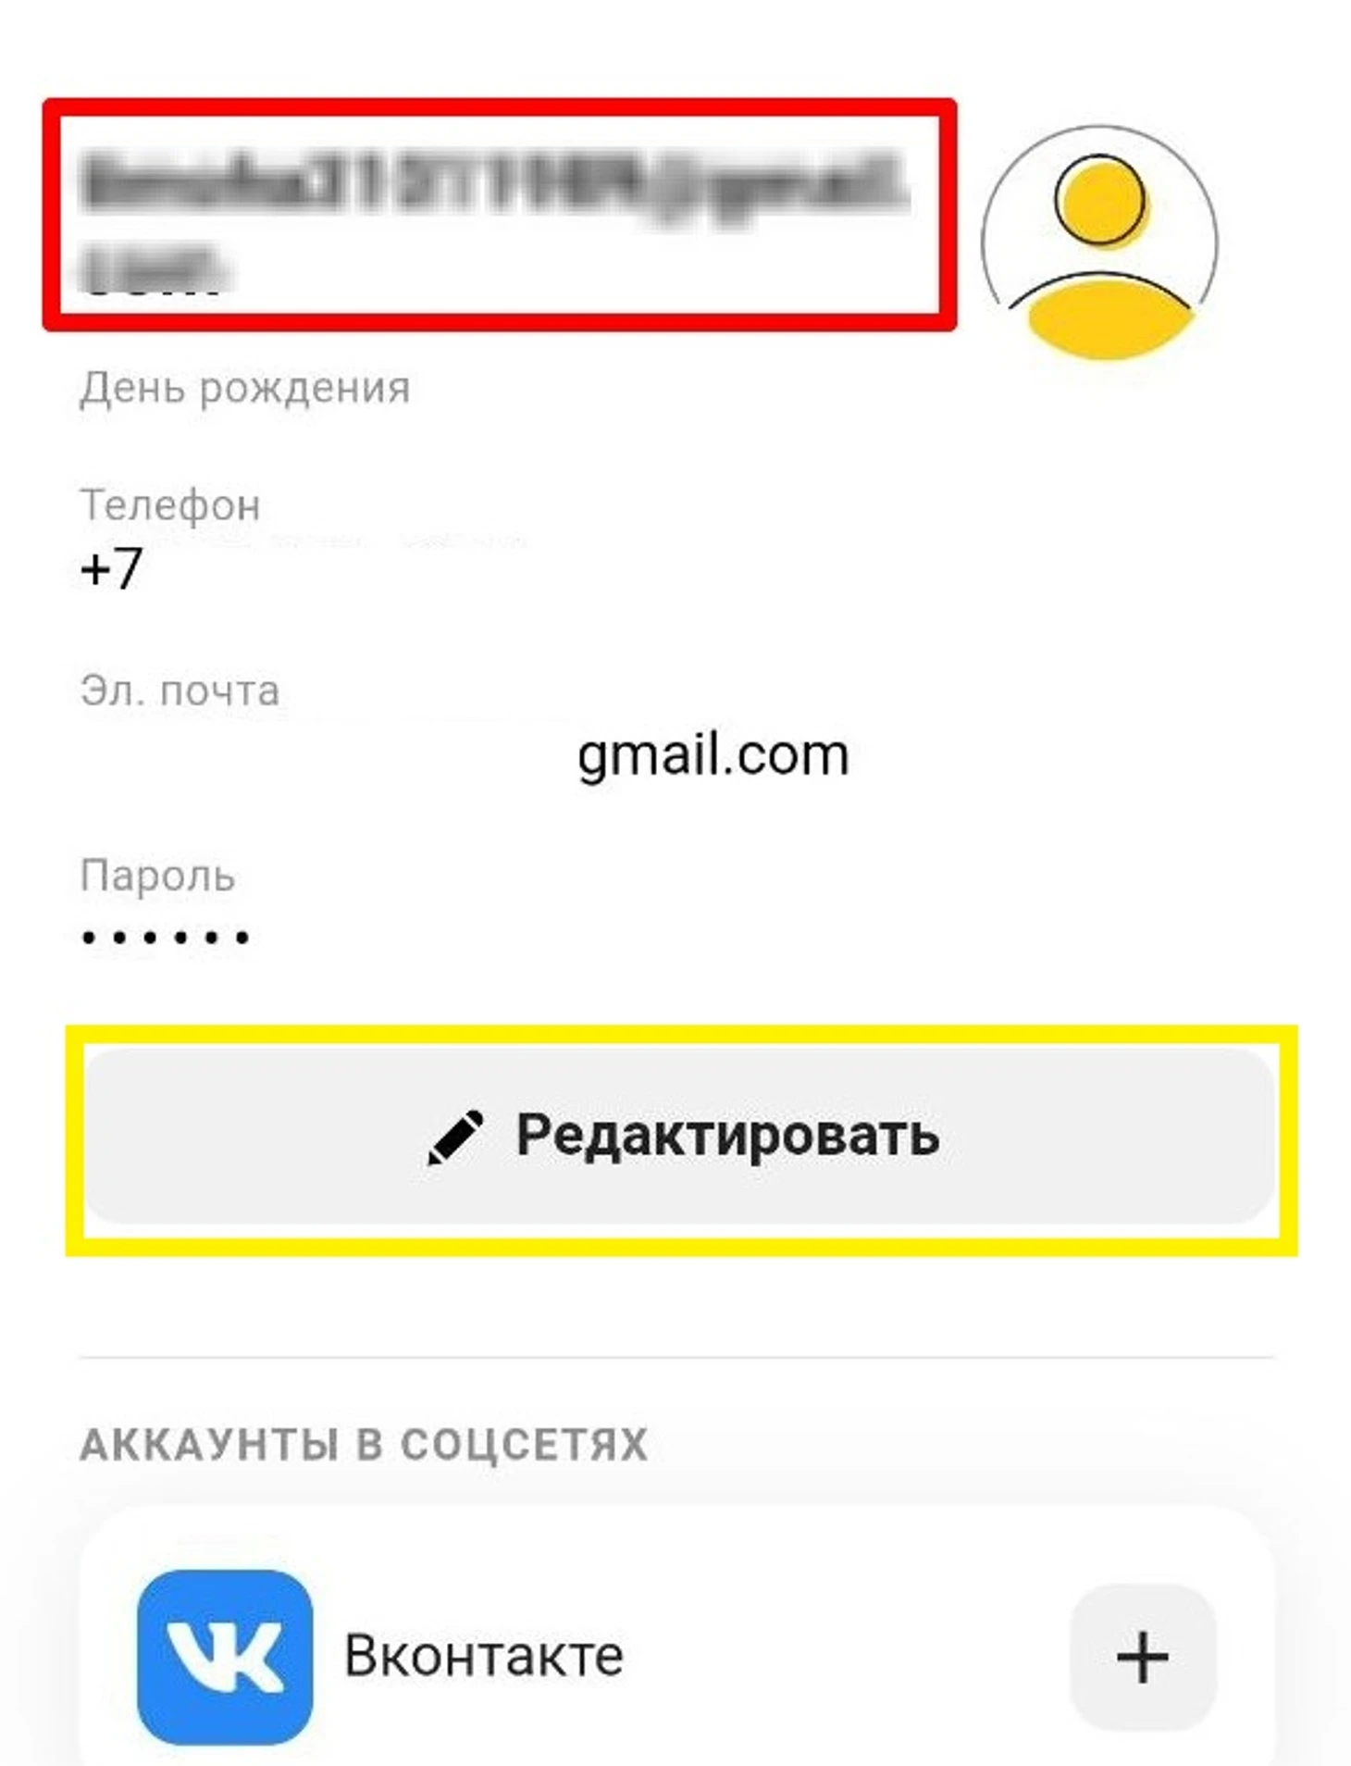Select the +7 phone number
This screenshot has width=1351, height=1766.
click(111, 567)
